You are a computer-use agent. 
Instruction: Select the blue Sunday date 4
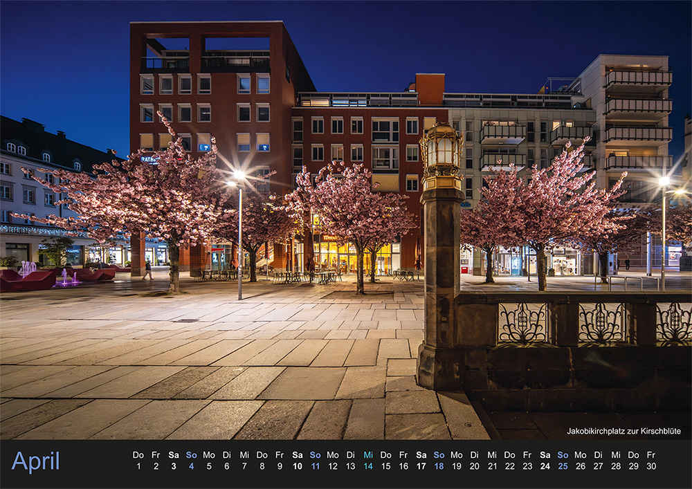191,466
